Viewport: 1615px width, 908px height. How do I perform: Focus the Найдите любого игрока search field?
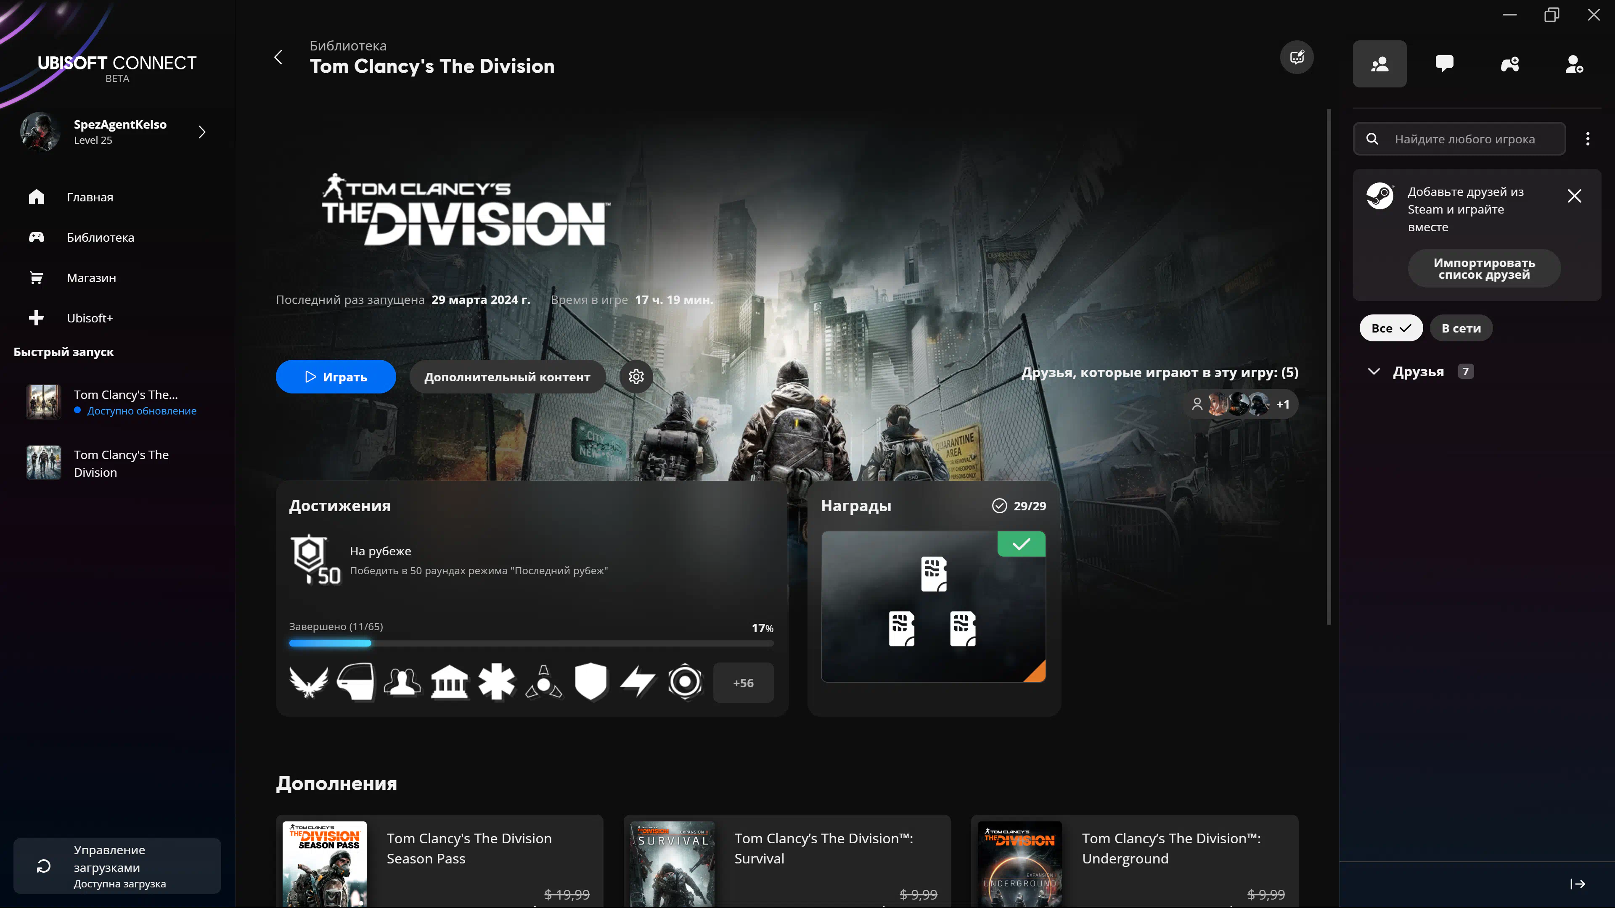pos(1459,138)
